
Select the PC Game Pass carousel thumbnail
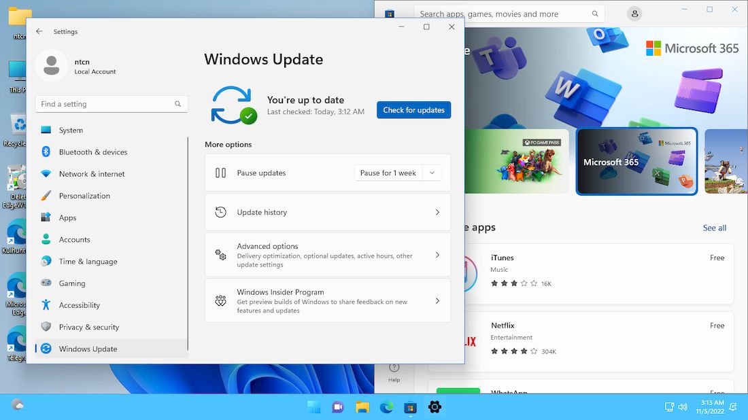pyautogui.click(x=517, y=162)
